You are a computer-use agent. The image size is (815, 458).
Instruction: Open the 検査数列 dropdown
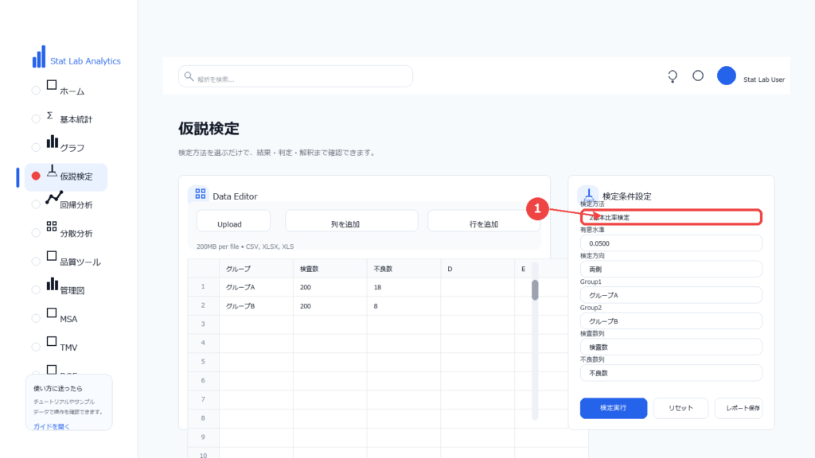pos(671,347)
